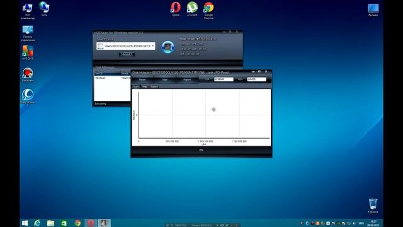Pause the running RD-Read scan

click(142, 79)
